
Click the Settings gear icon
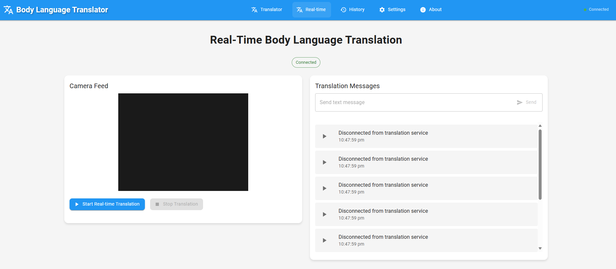click(x=382, y=10)
